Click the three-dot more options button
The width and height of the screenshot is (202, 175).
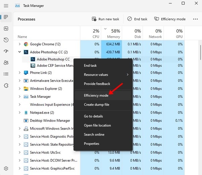click(x=195, y=19)
